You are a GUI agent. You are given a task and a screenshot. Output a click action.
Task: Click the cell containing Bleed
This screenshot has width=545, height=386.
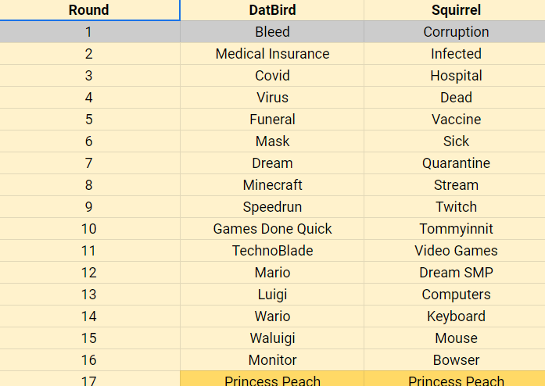click(x=272, y=31)
